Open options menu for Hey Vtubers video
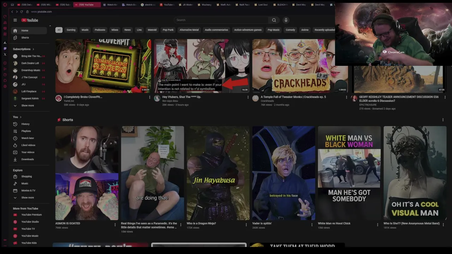Image resolution: width=452 pixels, height=254 pixels. (248, 97)
